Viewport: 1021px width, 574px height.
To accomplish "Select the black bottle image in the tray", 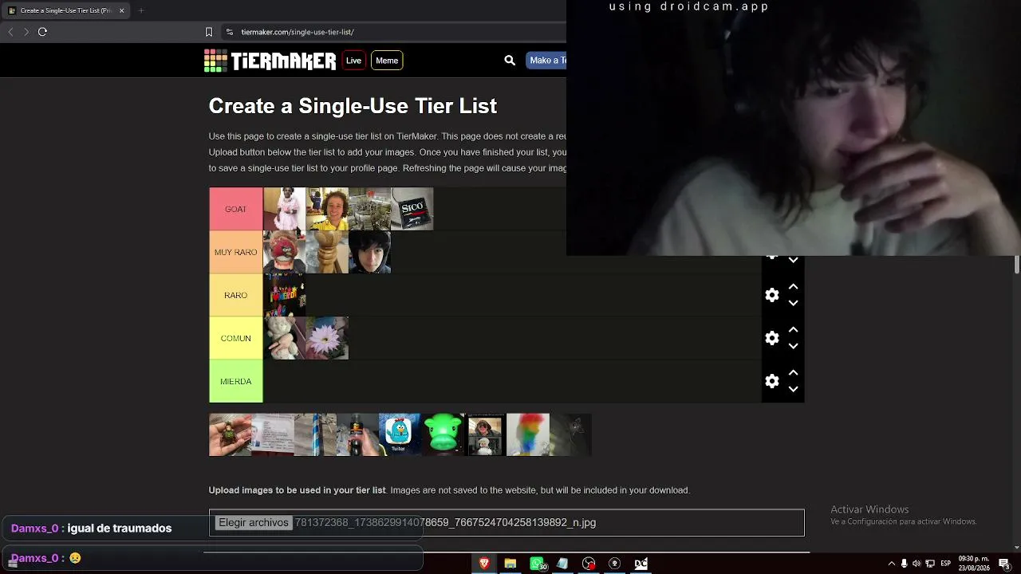I will coord(357,434).
